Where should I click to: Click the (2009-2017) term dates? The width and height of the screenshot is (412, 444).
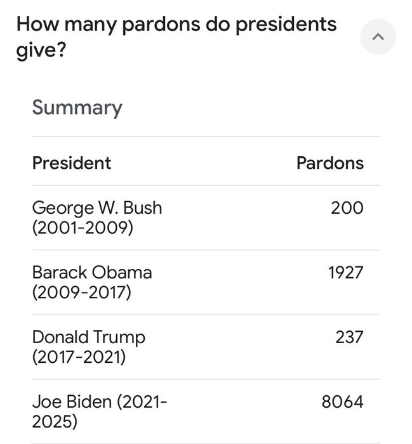pos(82,292)
